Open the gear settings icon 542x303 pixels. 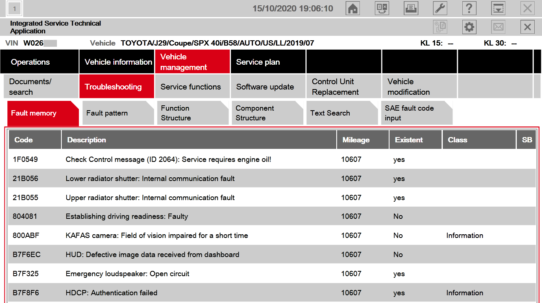pos(469,27)
